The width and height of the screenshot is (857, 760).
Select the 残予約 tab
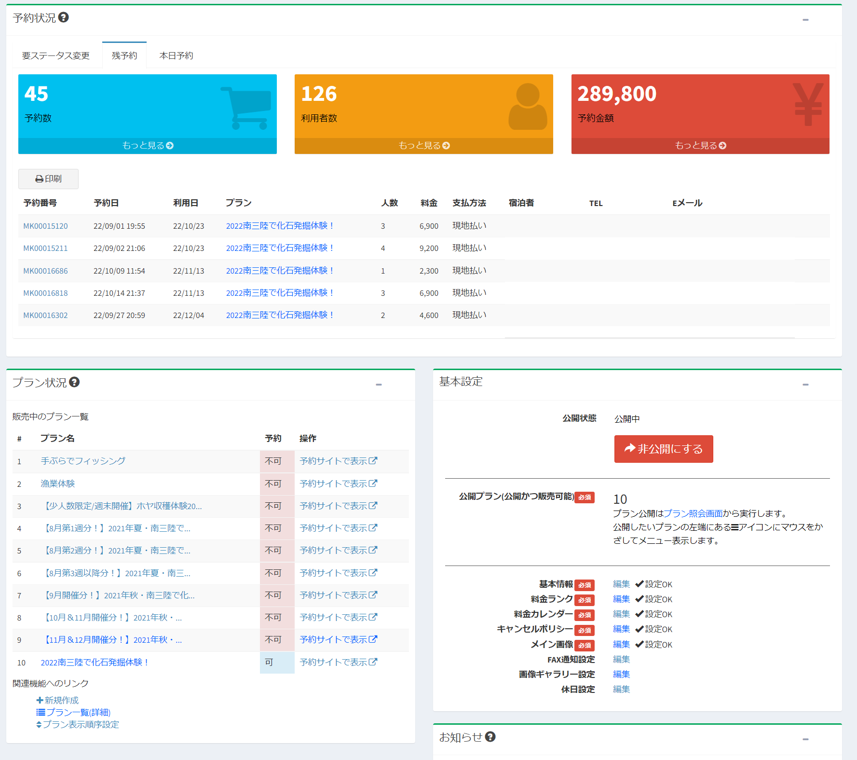click(x=124, y=55)
